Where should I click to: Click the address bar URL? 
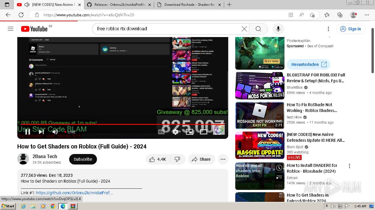89,15
